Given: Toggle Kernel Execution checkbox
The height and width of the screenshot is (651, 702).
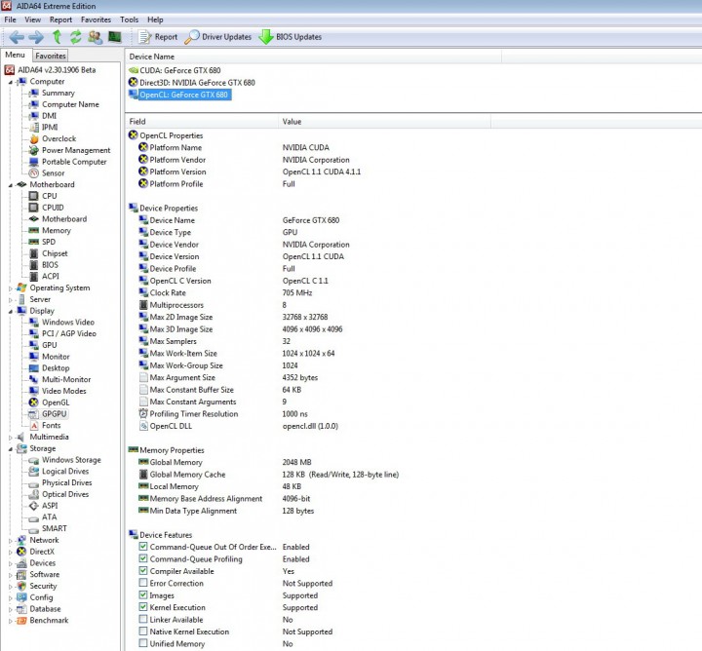Looking at the screenshot, I should pyautogui.click(x=142, y=607).
